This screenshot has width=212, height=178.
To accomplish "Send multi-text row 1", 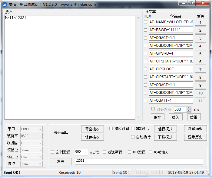I will 200,22.
